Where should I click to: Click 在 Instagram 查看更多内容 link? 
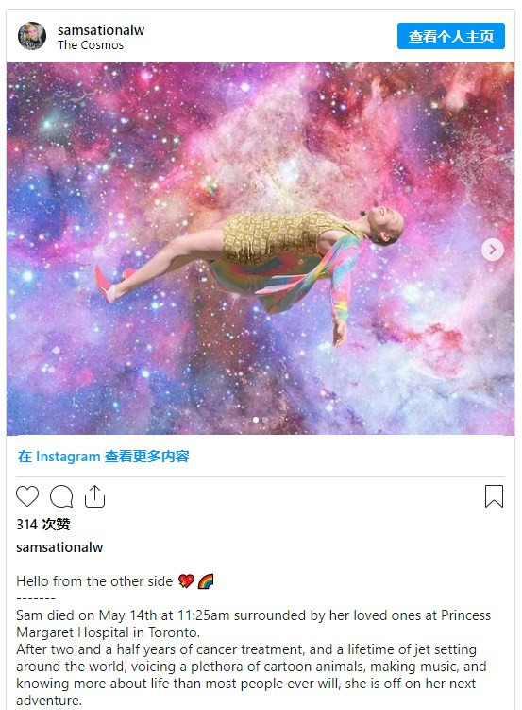pos(104,457)
